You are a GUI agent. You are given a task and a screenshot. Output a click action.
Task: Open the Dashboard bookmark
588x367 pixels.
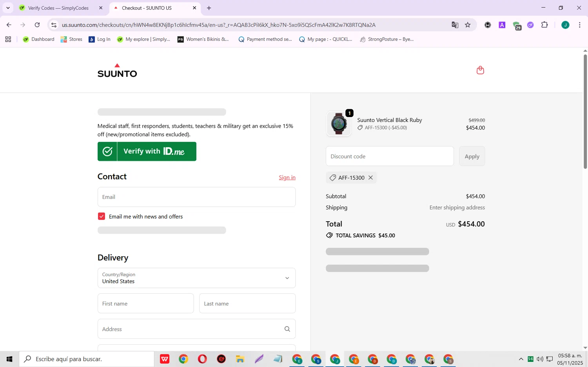(x=38, y=39)
